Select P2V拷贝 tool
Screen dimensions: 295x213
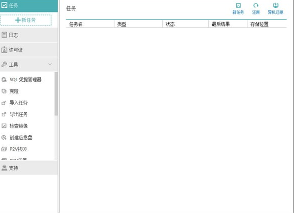18,149
